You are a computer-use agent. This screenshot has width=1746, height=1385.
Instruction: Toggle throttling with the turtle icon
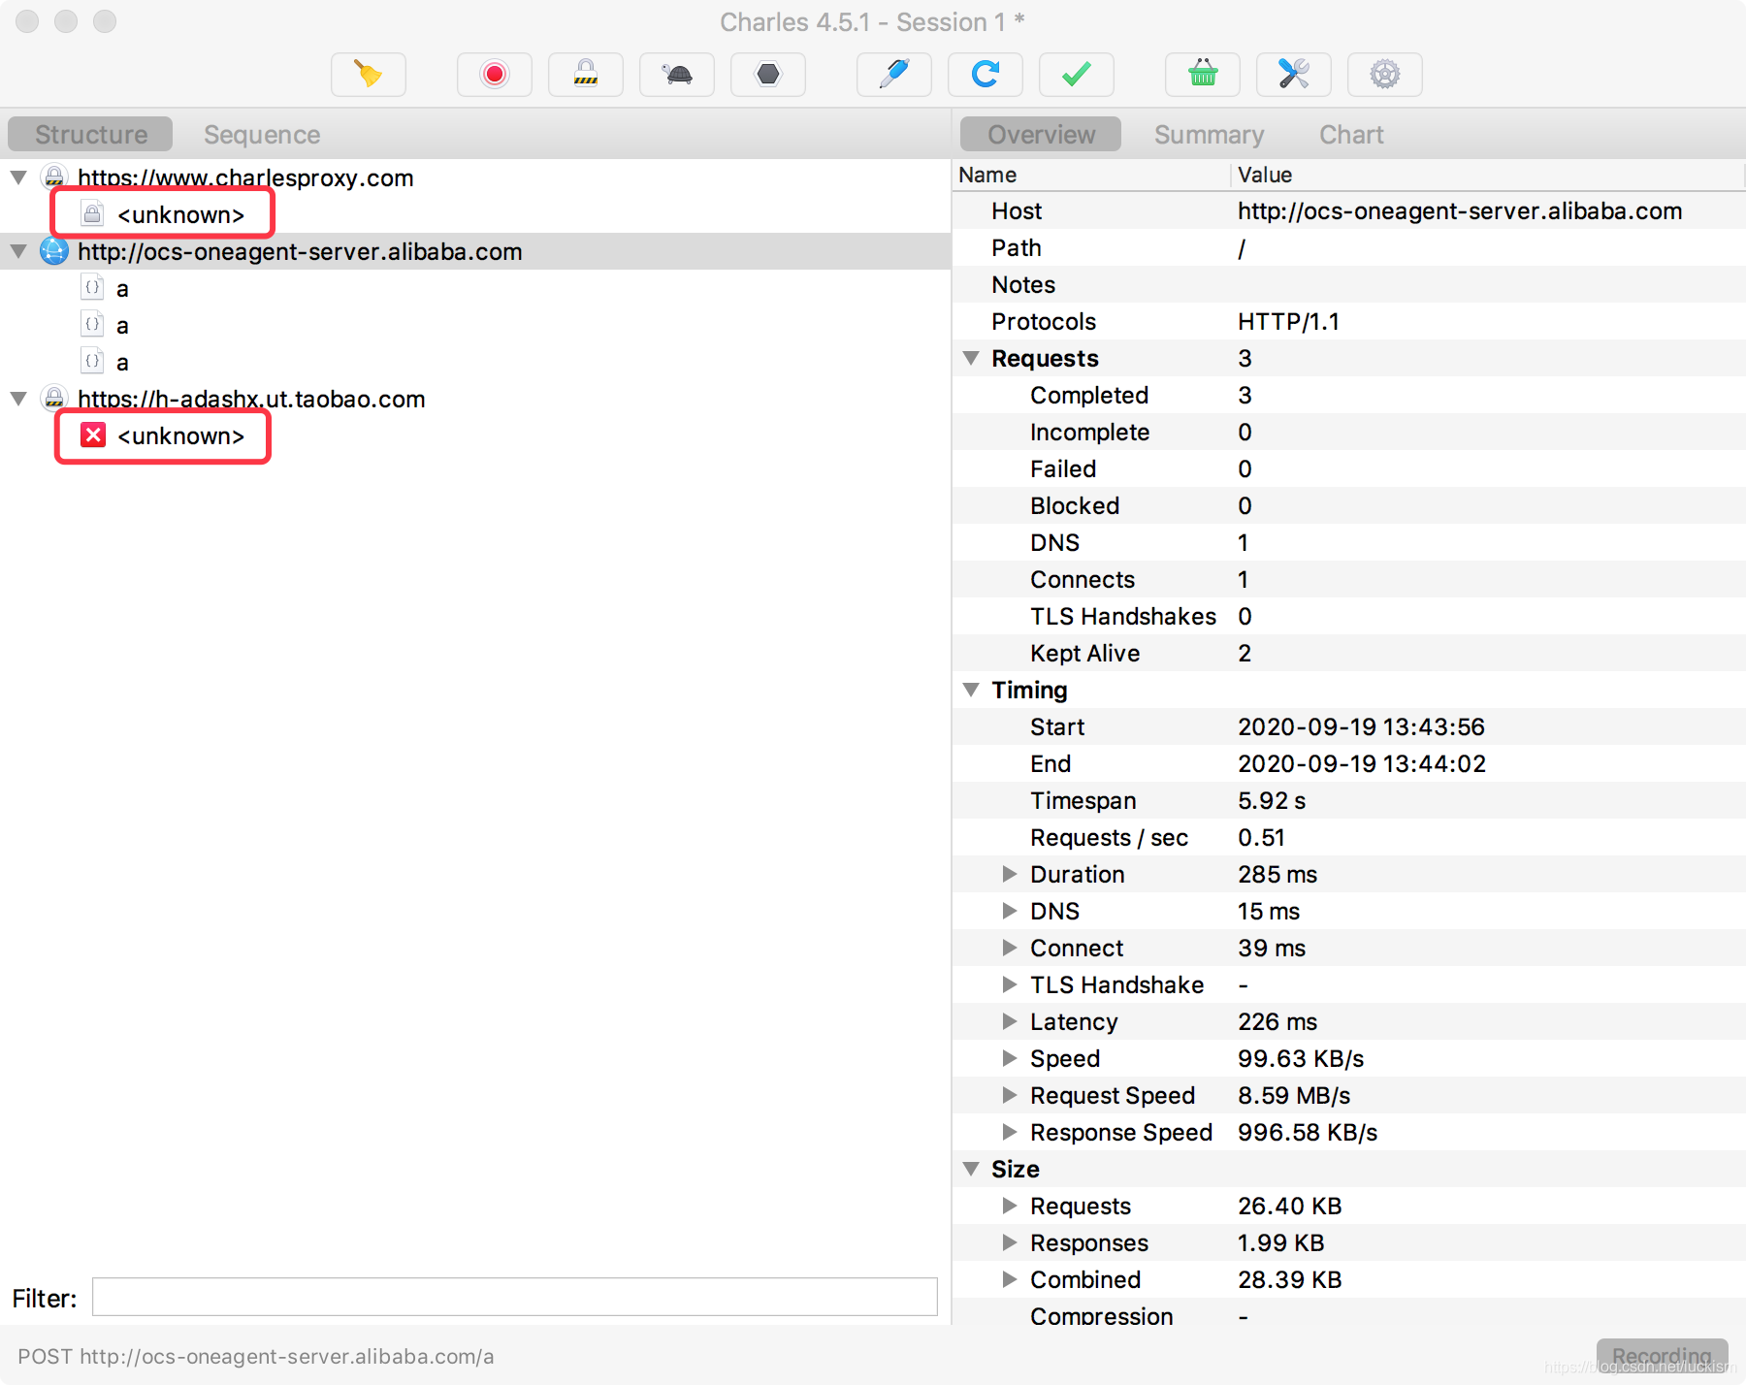coord(677,75)
